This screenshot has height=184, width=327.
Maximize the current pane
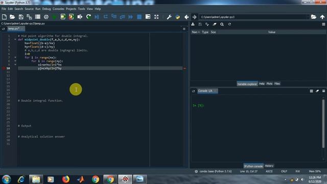(x=148, y=17)
